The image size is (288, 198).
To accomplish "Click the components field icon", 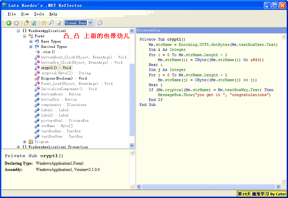I will (37, 105).
